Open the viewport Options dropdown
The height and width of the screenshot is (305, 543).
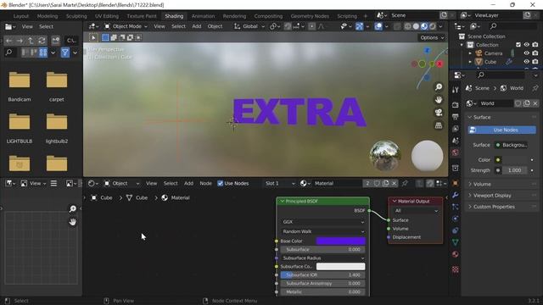432,37
